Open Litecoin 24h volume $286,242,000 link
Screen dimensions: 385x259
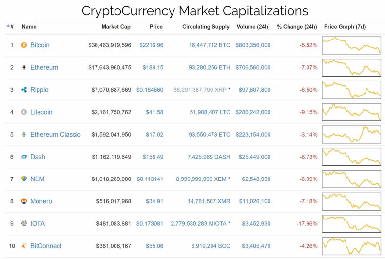[252, 112]
